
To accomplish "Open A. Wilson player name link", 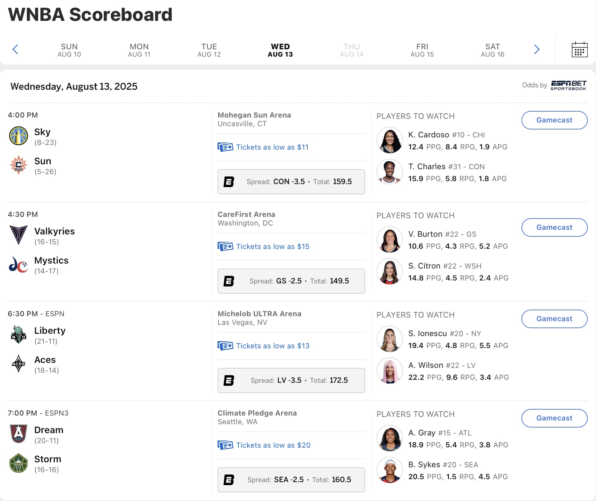I will pos(426,365).
